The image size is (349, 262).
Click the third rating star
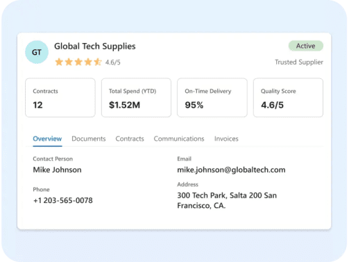click(x=78, y=62)
